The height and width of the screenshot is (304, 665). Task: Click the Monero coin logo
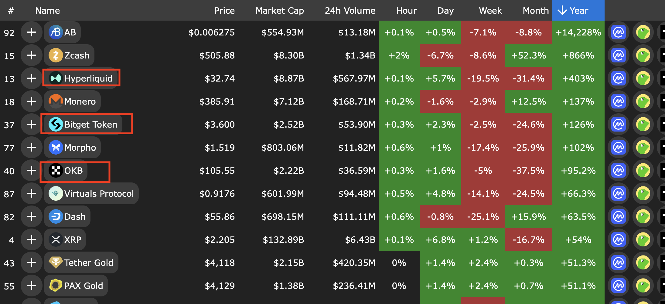pyautogui.click(x=56, y=101)
